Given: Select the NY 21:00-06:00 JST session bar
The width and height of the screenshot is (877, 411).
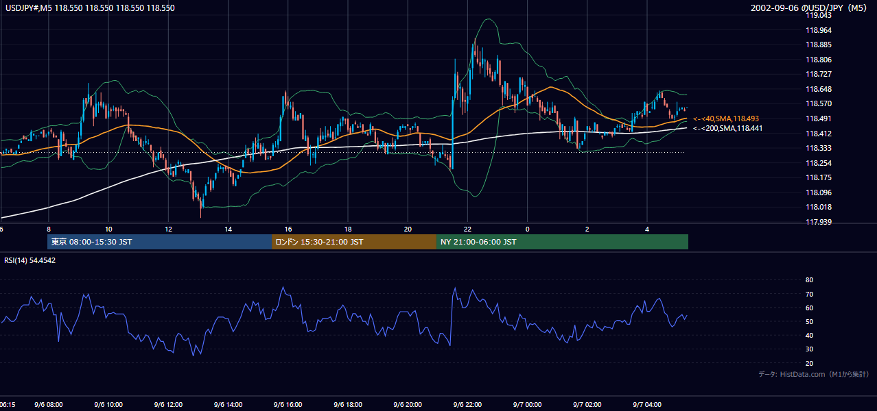Looking at the screenshot, I should [x=562, y=242].
